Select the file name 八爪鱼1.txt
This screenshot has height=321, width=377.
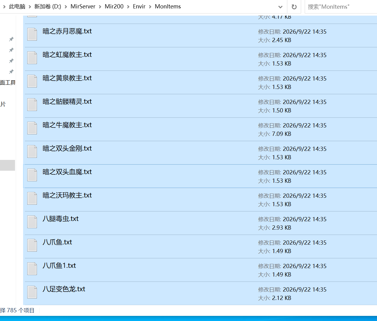point(59,266)
